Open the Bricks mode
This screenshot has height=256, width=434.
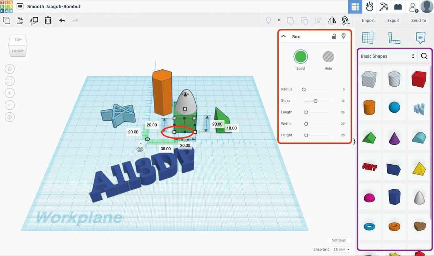point(398,7)
